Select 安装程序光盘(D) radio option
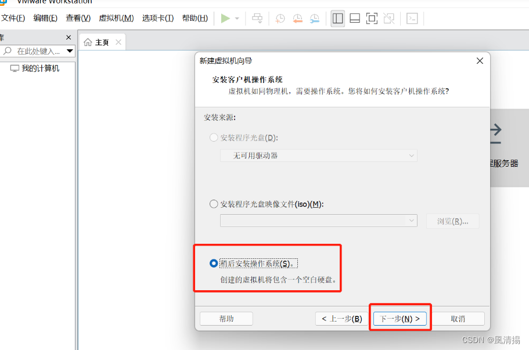 pyautogui.click(x=214, y=138)
